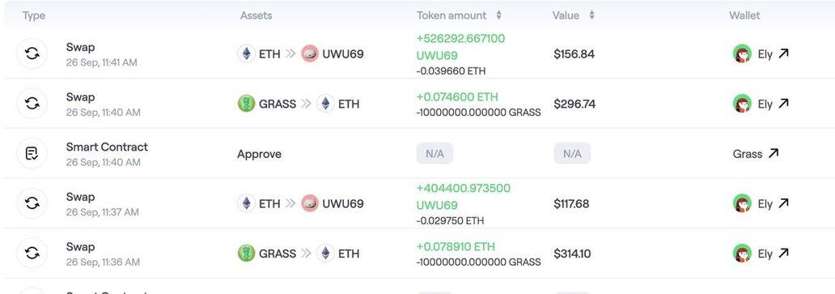Sort by Value column arrows
The width and height of the screenshot is (835, 294).
591,15
